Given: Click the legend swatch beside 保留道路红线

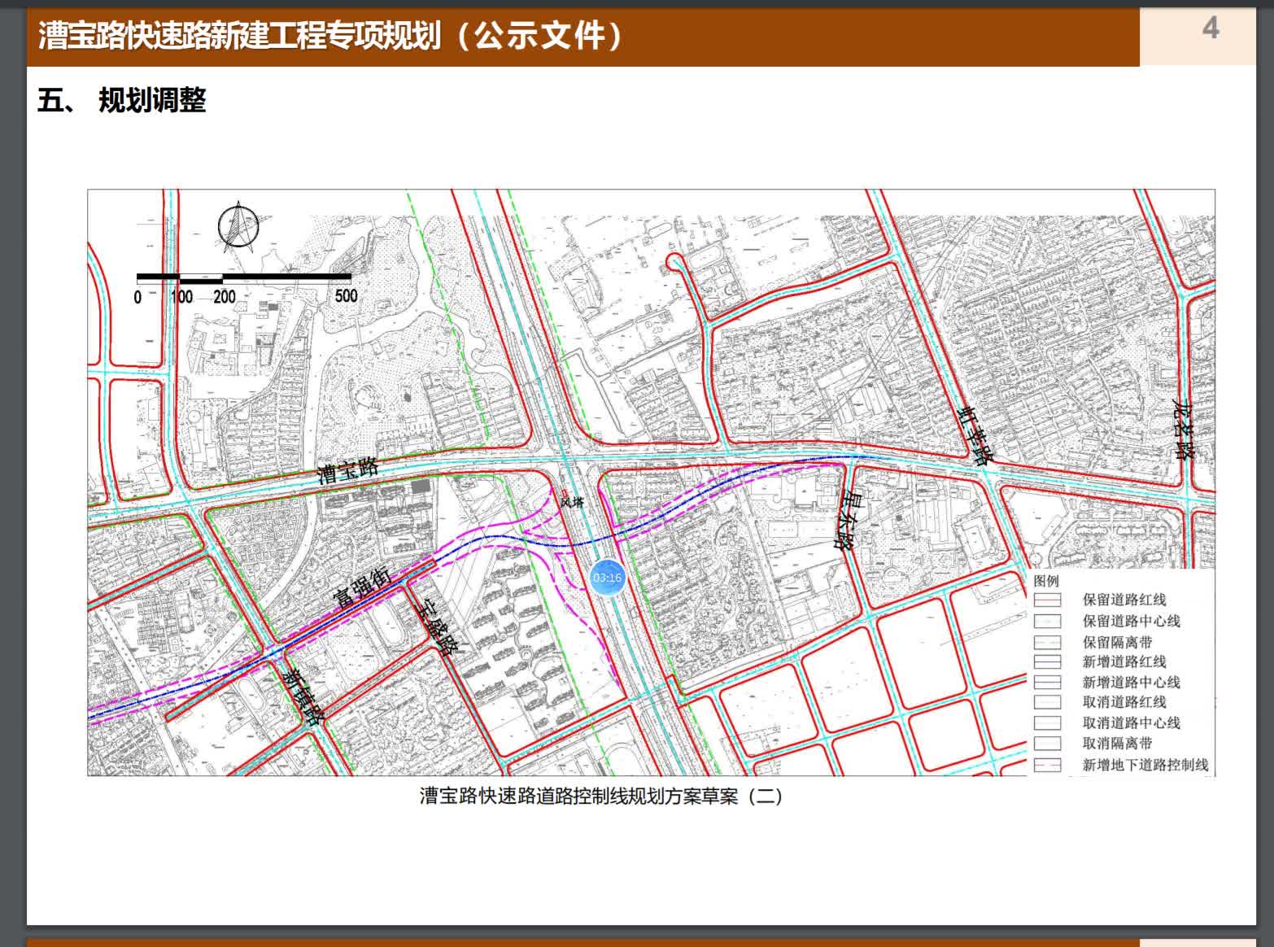Looking at the screenshot, I should coord(1047,600).
